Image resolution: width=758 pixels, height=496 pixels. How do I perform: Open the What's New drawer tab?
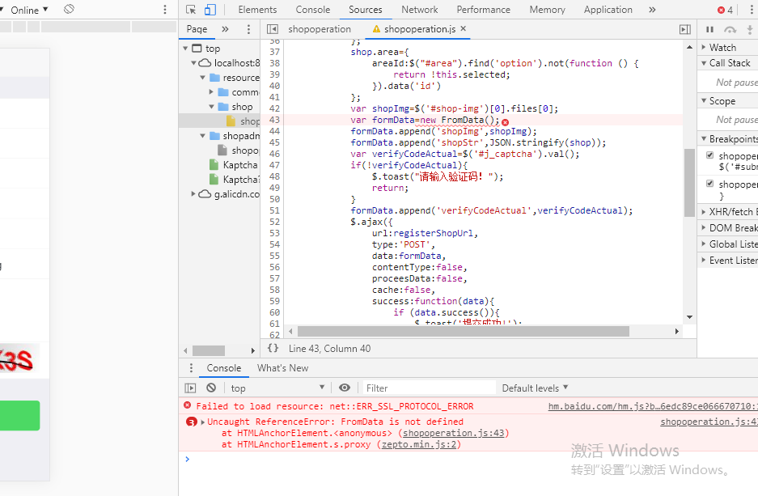282,368
